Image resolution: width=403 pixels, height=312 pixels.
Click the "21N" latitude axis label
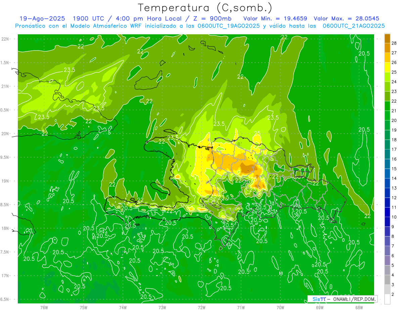[x=5, y=86]
